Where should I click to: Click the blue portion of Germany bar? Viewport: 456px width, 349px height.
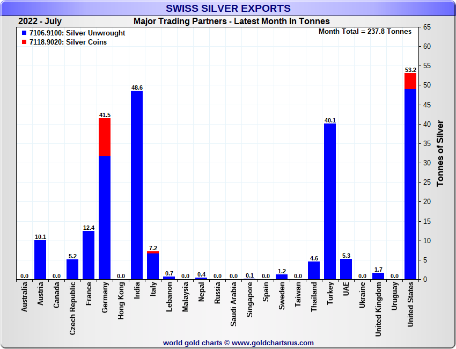pos(105,217)
